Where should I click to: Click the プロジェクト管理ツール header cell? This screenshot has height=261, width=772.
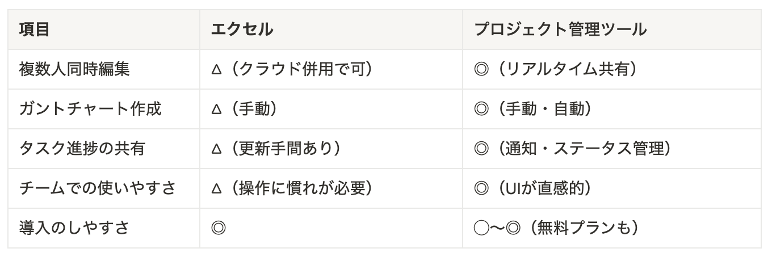[x=612, y=30]
